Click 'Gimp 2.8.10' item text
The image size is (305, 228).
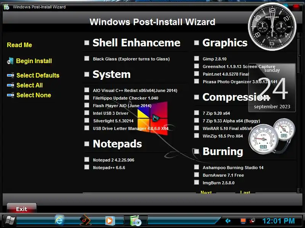pyautogui.click(x=215, y=59)
